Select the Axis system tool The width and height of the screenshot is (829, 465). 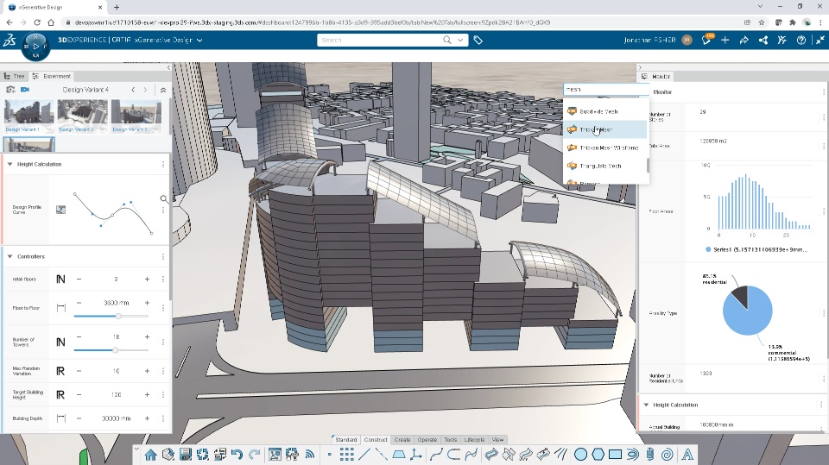pos(416,455)
